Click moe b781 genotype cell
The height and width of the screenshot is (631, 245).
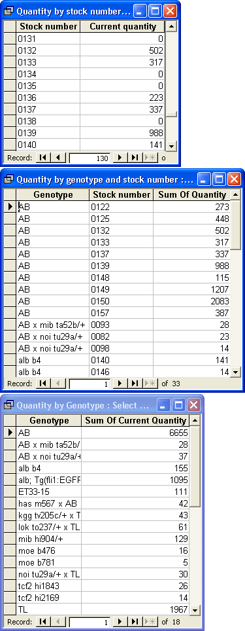pos(49,562)
